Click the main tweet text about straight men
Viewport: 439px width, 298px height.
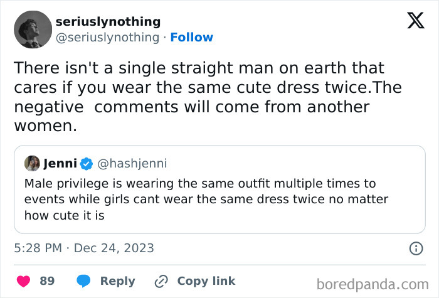click(201, 96)
